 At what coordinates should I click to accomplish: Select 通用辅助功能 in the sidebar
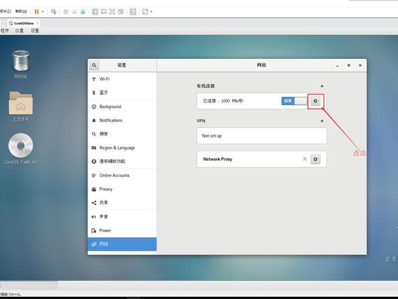coord(122,161)
